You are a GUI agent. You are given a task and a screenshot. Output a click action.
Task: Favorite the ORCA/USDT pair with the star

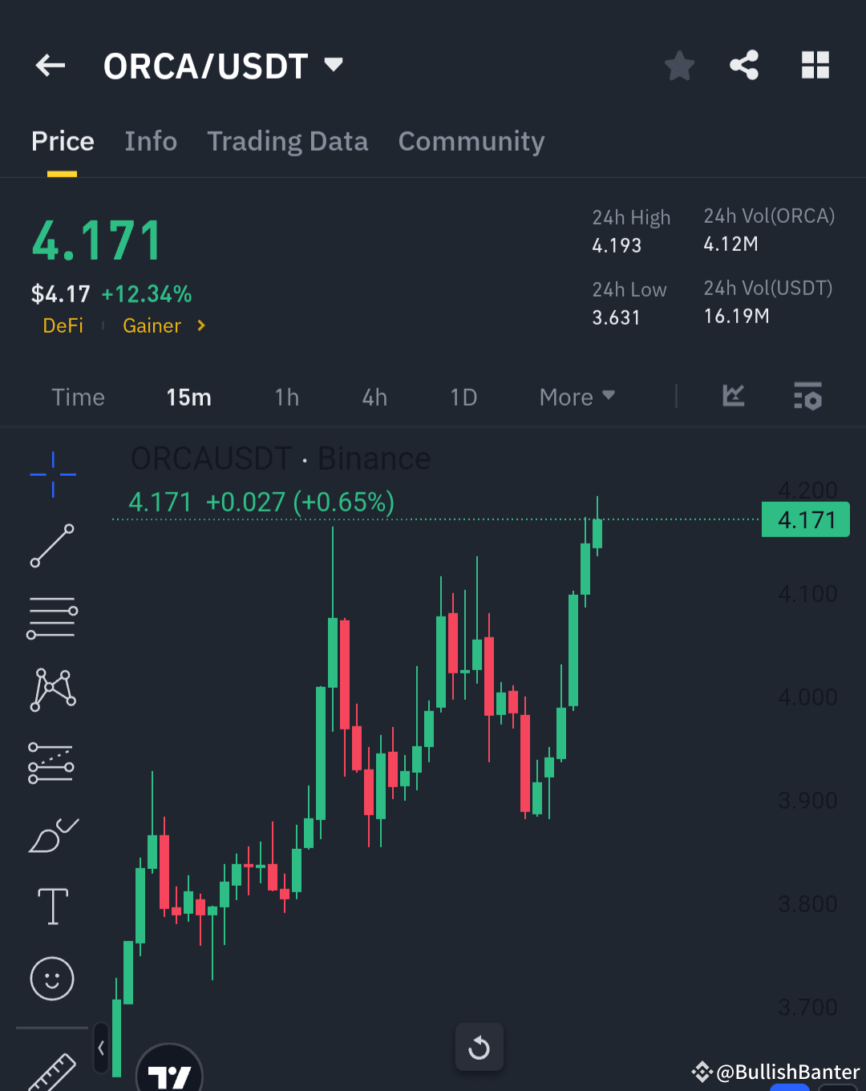[x=680, y=66]
